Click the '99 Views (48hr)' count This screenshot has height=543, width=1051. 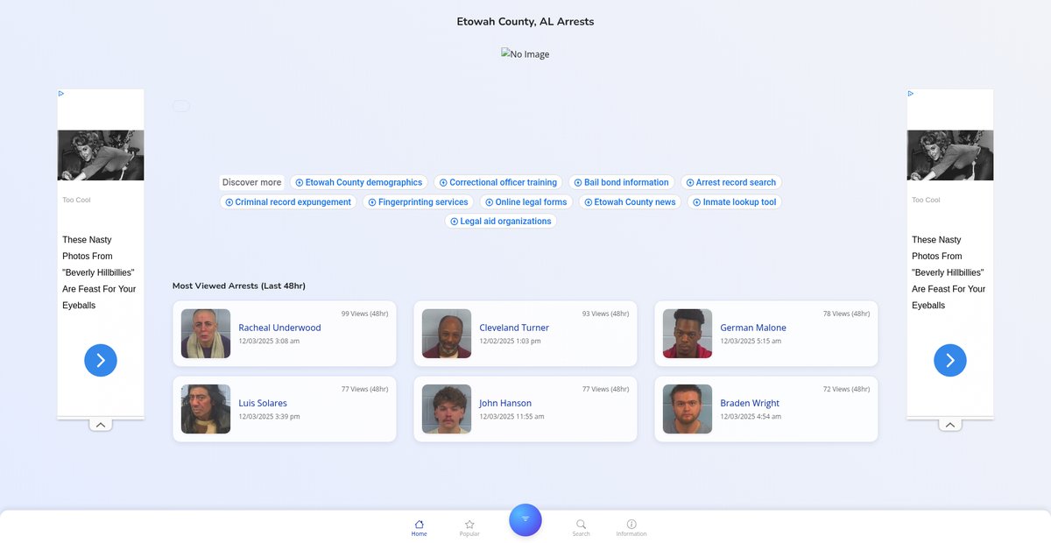click(364, 314)
